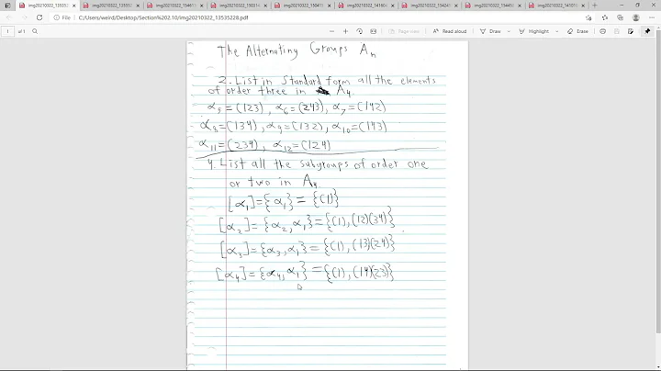Start Read aloud for the PDF
Image resolution: width=661 pixels, height=371 pixels.
point(450,31)
